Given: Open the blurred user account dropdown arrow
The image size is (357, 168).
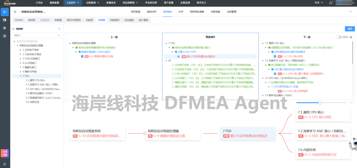Looking at the screenshot, I should (353, 3).
